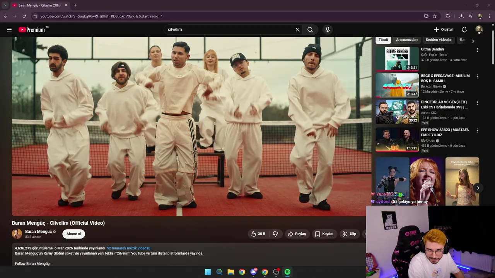The image size is (495, 278).
Task: Open options for EFE SHOW S3B23 video
Action: point(477,131)
